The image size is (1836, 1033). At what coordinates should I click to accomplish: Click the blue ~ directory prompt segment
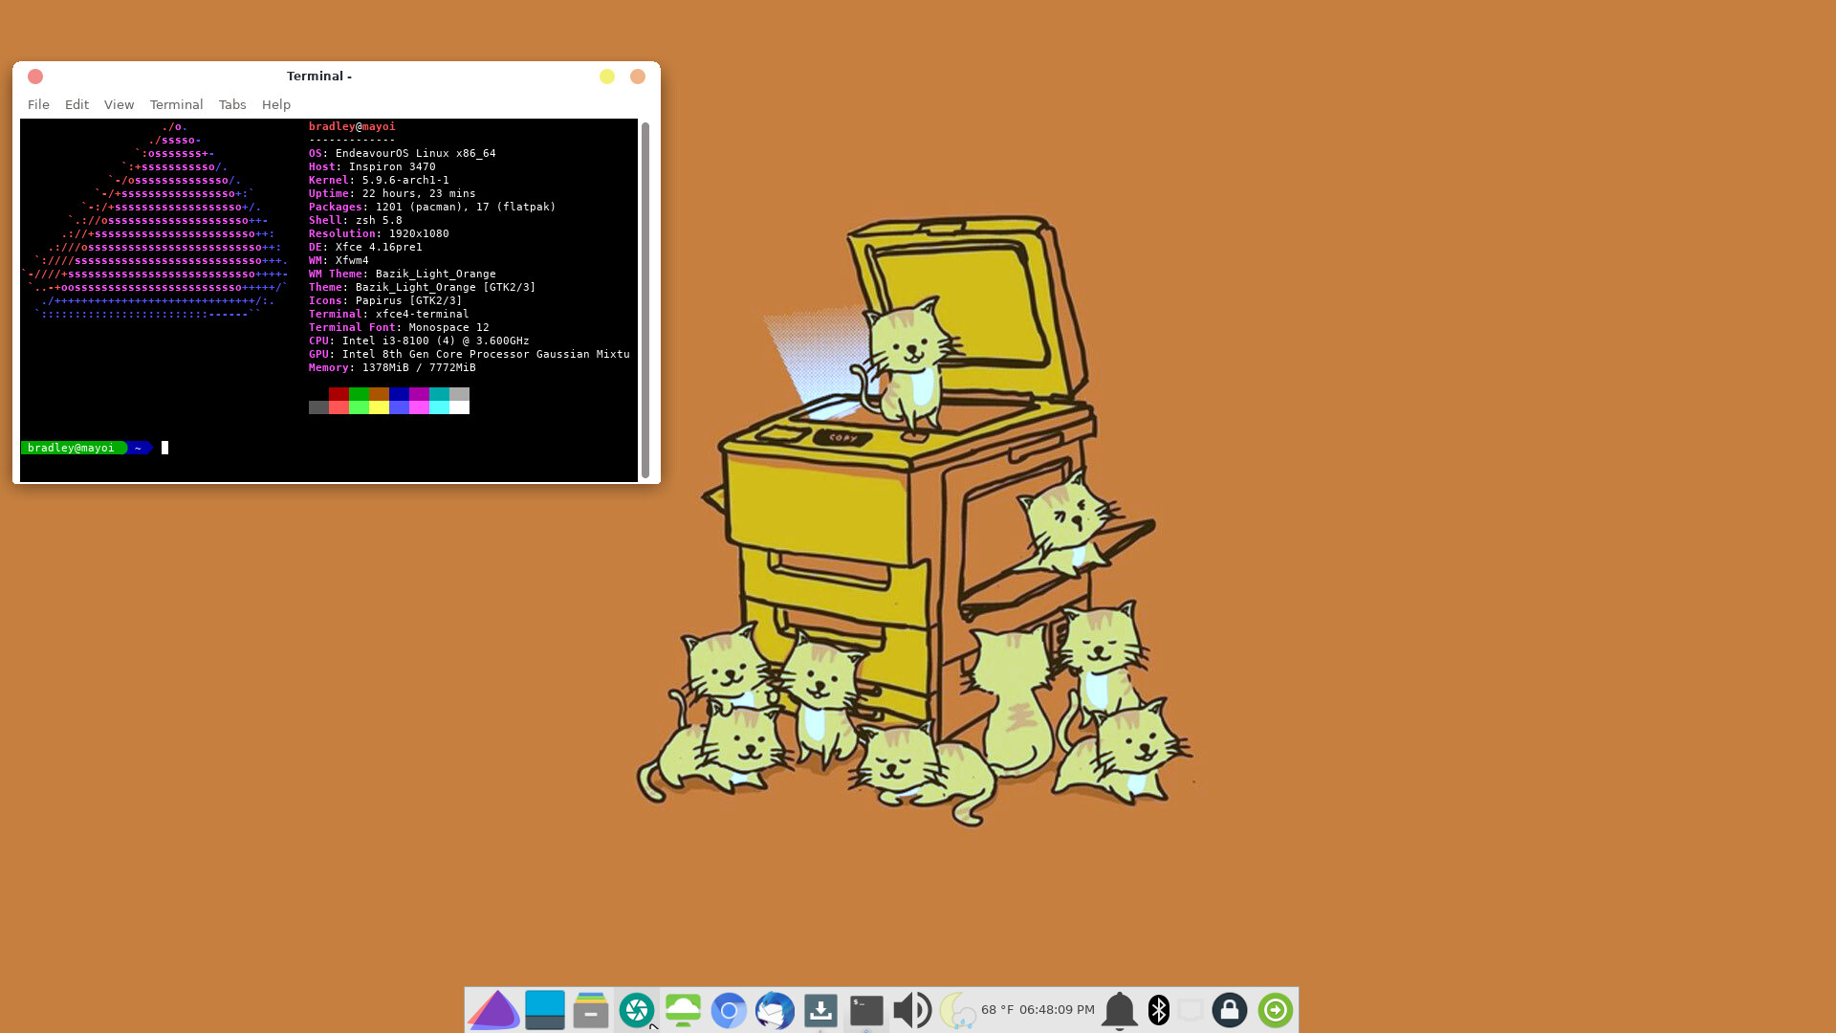[x=139, y=448]
